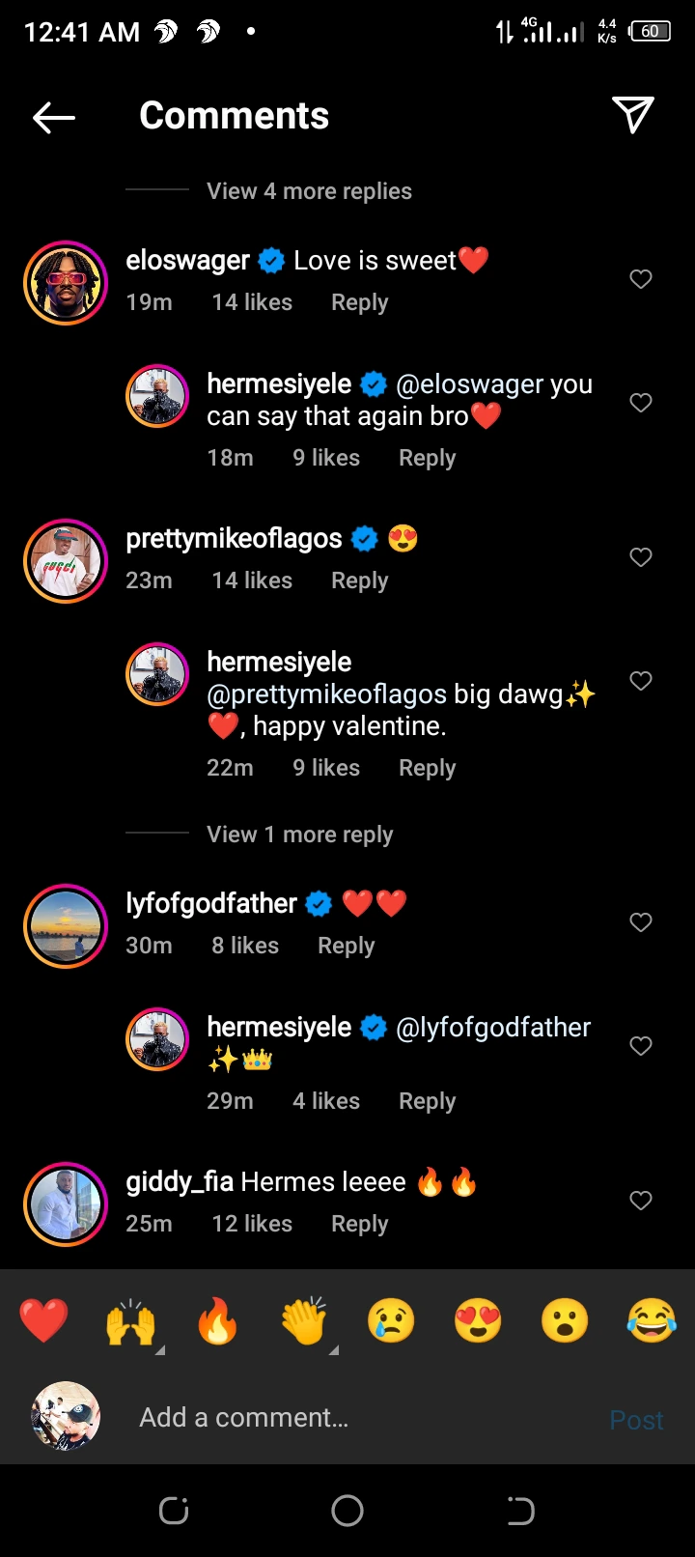Choose the clapping hands quick emoji
695x1557 pixels.
click(304, 1320)
